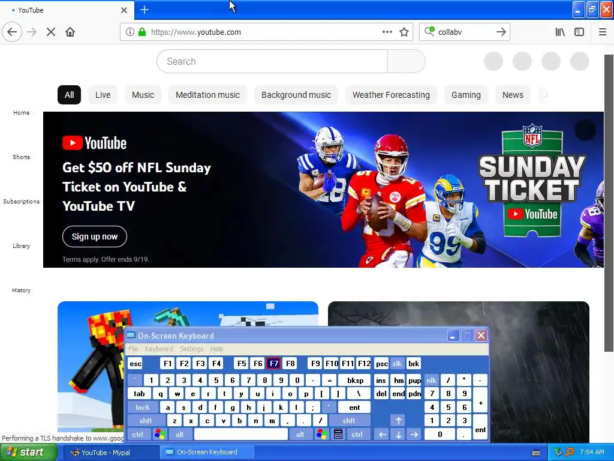This screenshot has height=461, width=614.
Task: Toggle the right shft key
Action: click(349, 421)
